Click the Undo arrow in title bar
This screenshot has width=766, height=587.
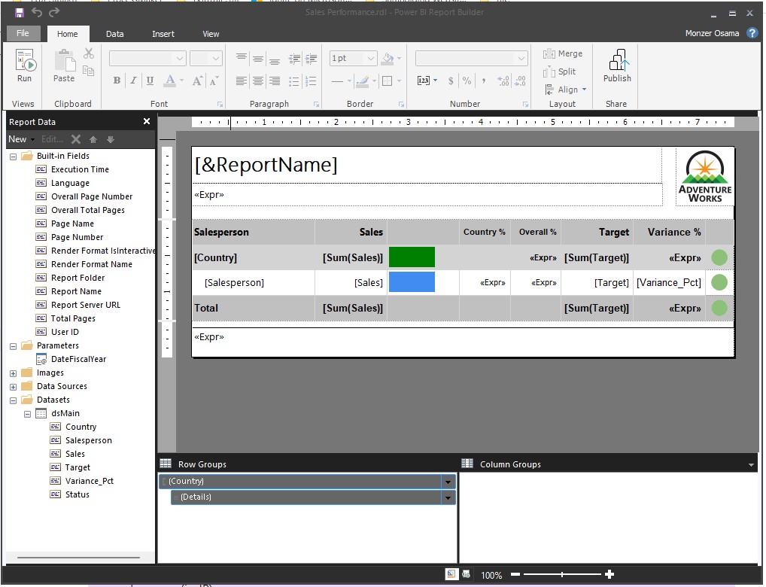pos(37,13)
